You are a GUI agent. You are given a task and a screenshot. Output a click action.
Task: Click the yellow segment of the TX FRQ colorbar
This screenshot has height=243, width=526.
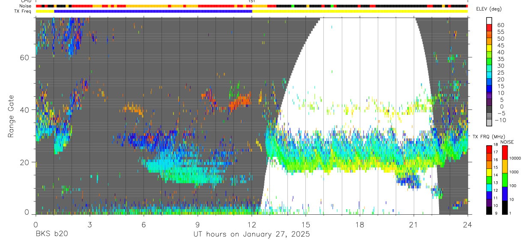[x=489, y=172]
